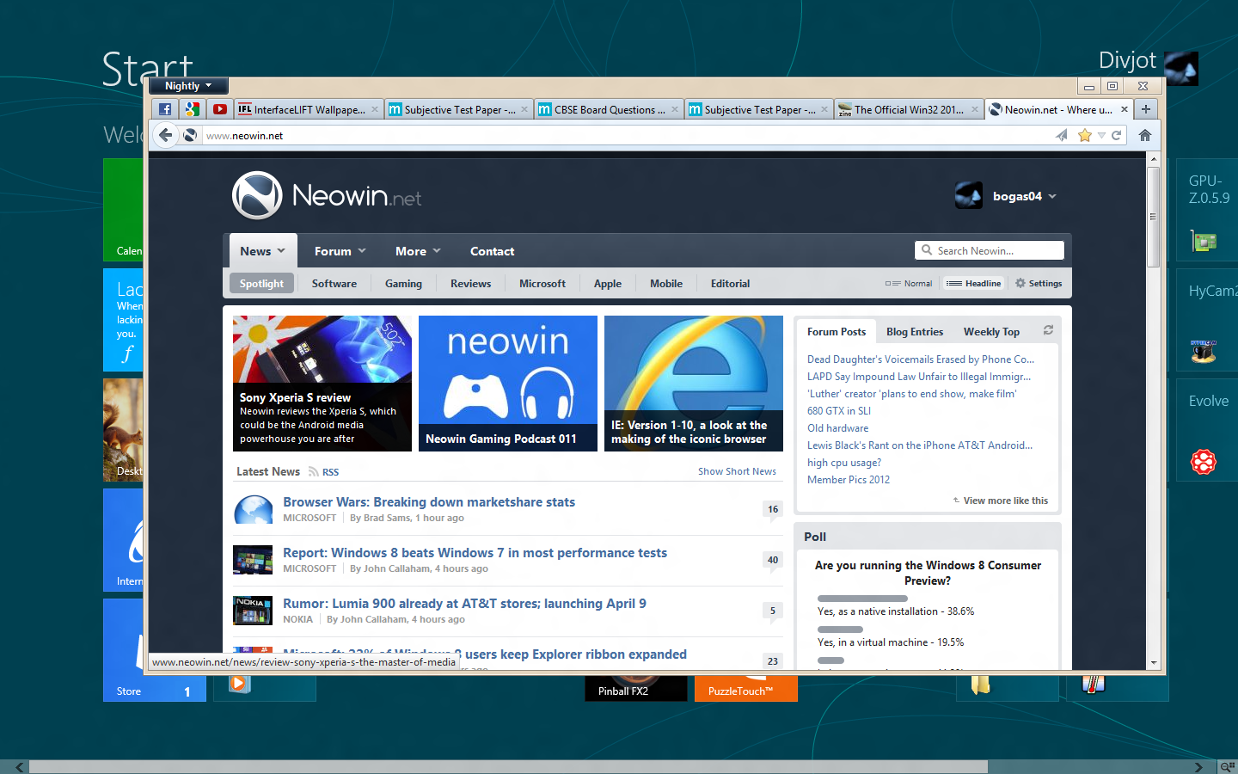This screenshot has width=1238, height=774.
Task: Click the YouTube icon in the tab strip
Action: click(x=220, y=109)
